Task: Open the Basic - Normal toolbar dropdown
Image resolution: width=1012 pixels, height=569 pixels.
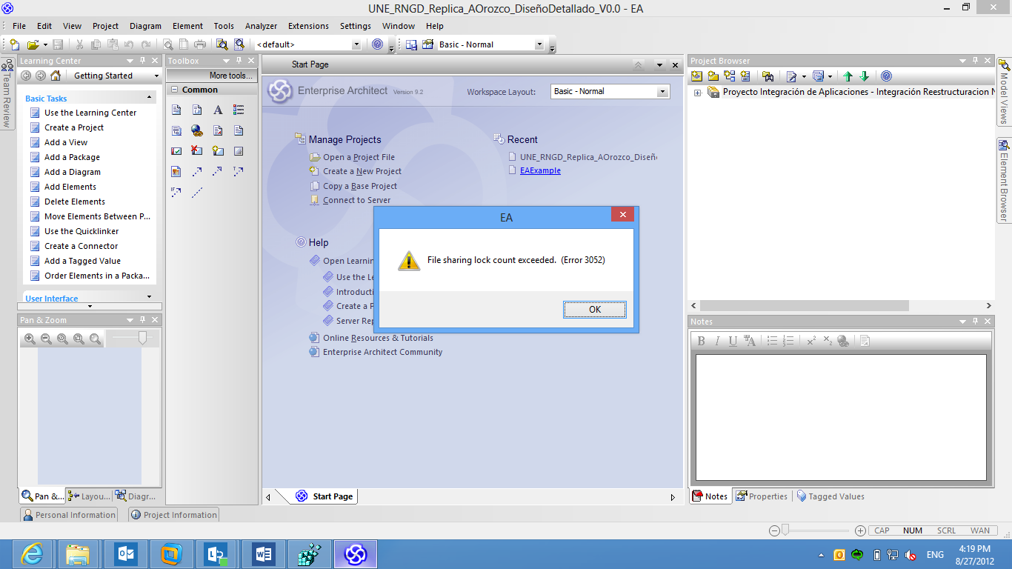Action: (x=539, y=44)
